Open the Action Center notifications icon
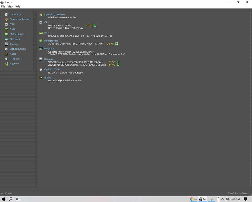This screenshot has width=252, height=202. pyautogui.click(x=245, y=199)
